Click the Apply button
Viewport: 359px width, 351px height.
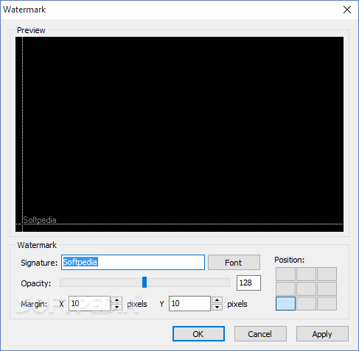322,334
